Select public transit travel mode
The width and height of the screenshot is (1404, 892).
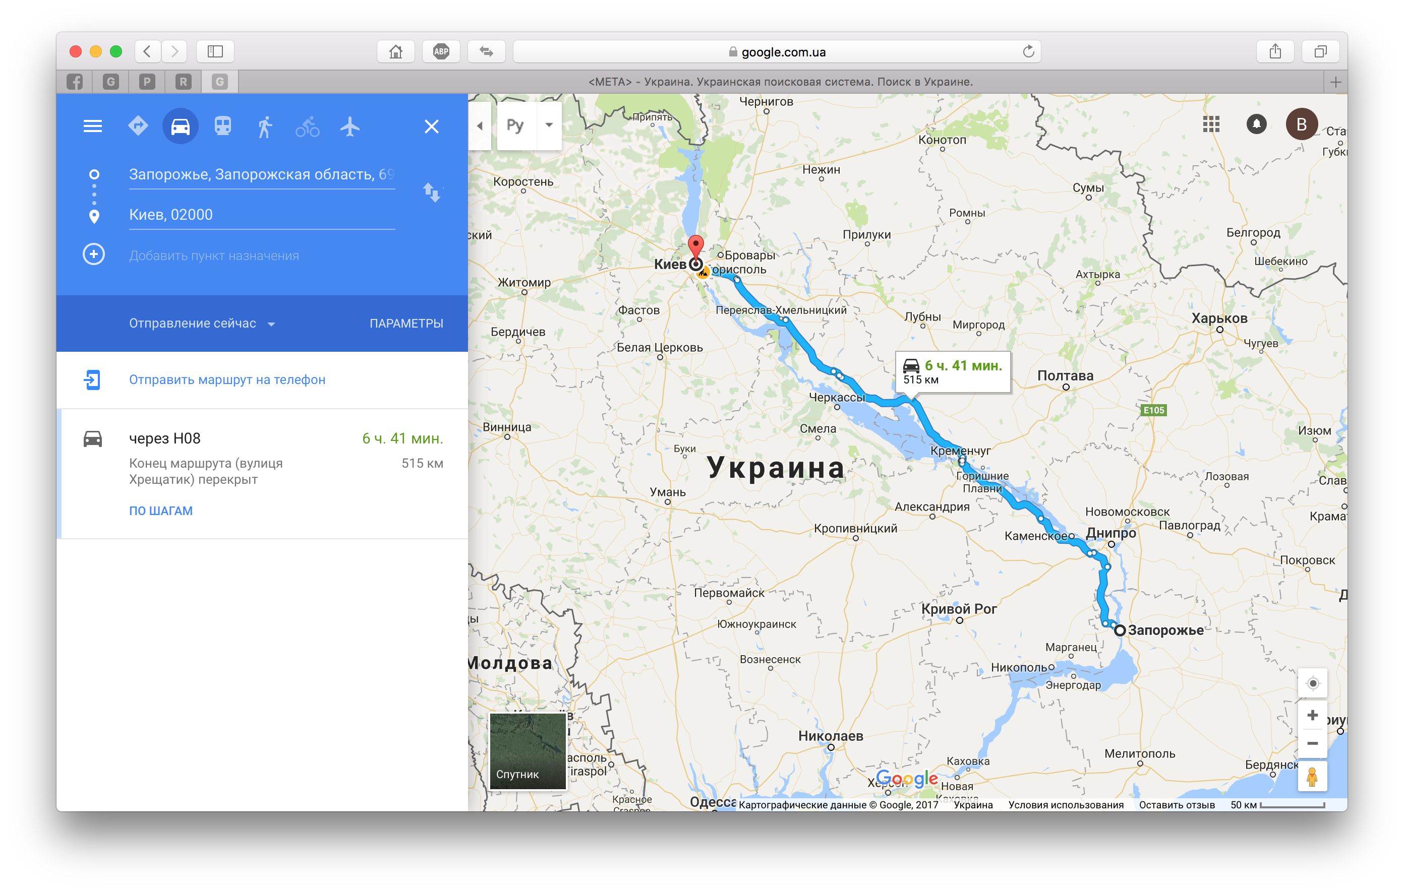click(x=223, y=126)
